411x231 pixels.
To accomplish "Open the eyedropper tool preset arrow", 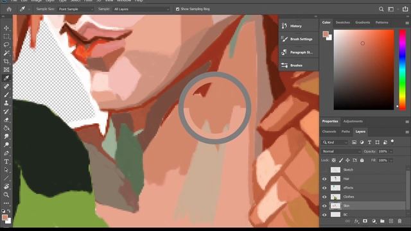I will tap(29, 9).
